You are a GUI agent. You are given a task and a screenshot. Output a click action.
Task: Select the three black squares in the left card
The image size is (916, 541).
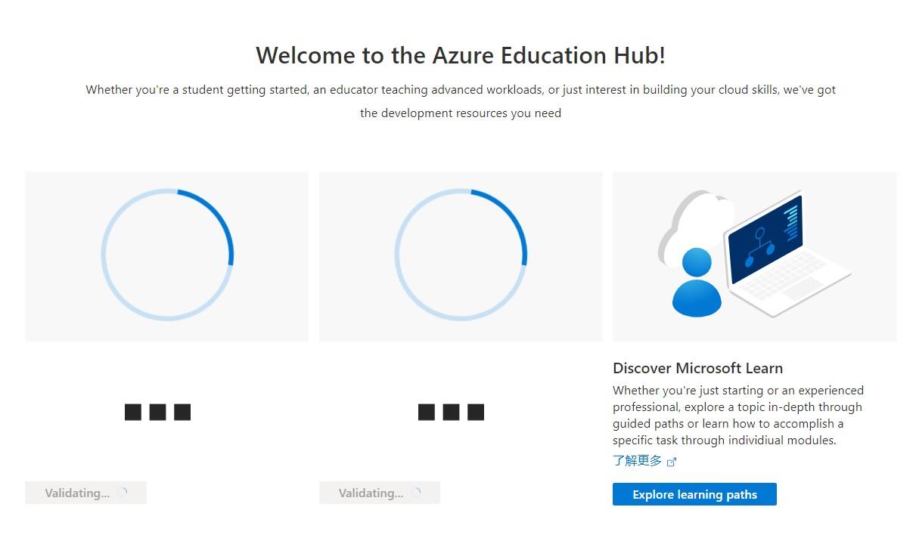[x=157, y=412]
